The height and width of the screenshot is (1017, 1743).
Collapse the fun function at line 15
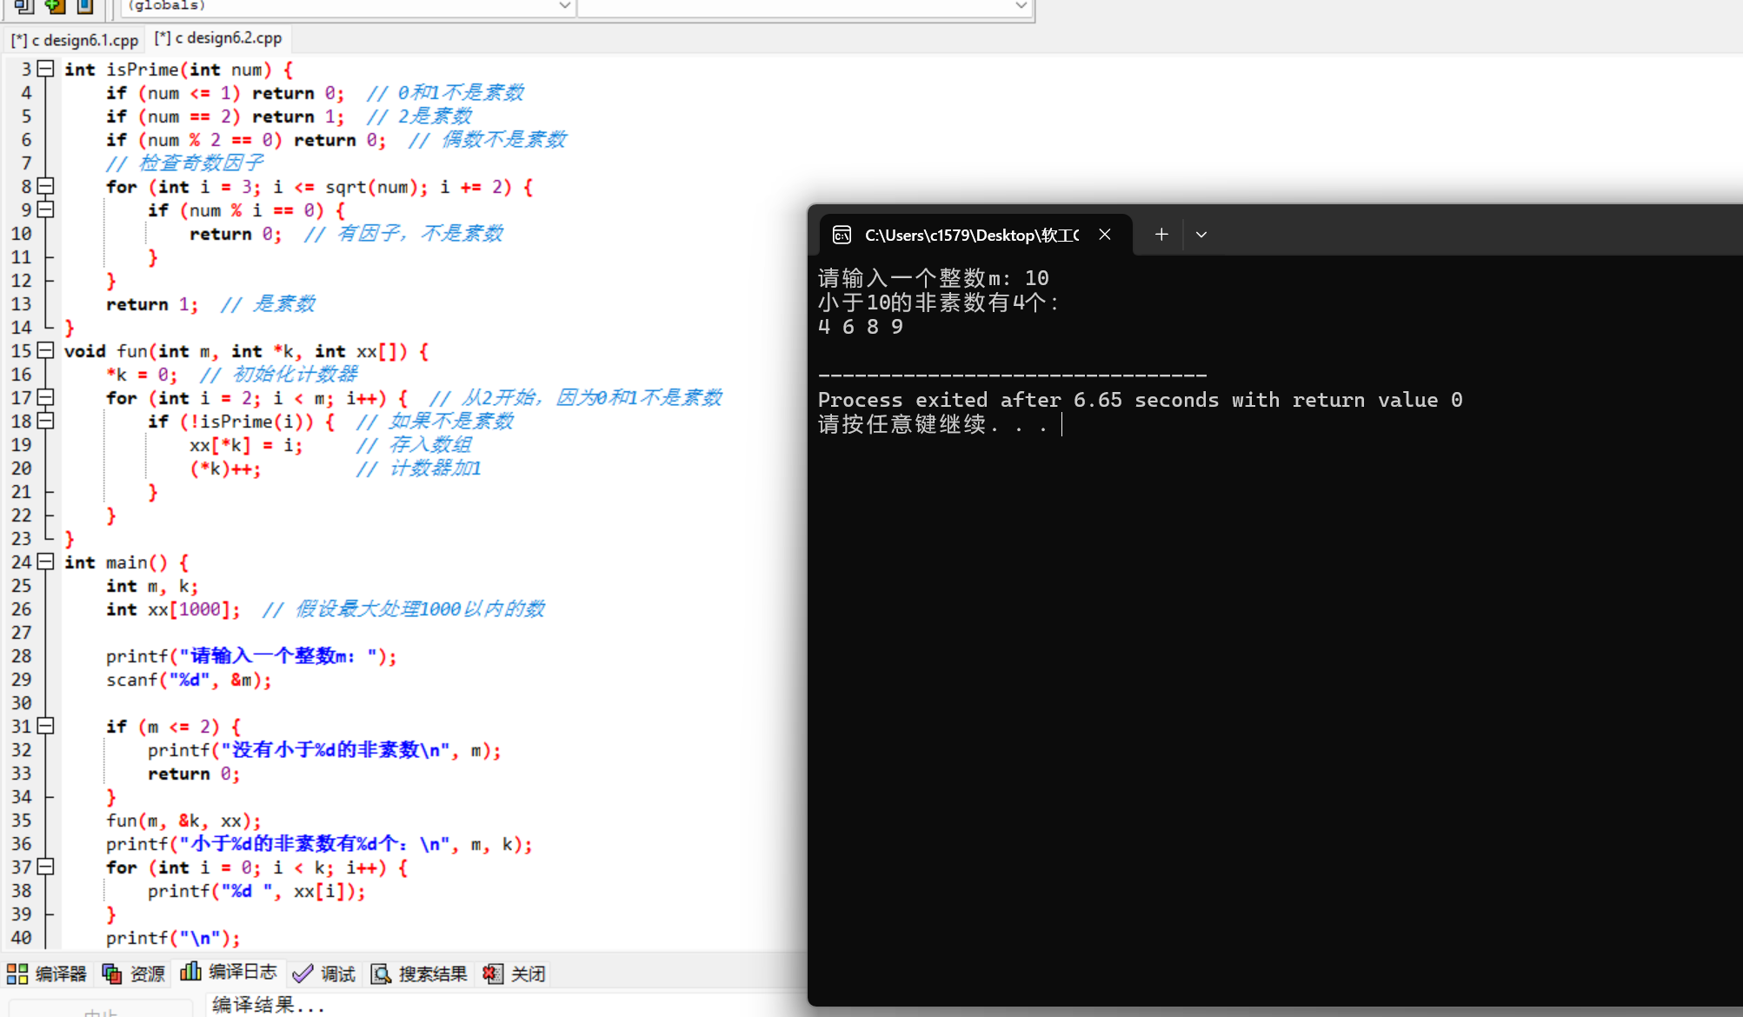point(46,350)
